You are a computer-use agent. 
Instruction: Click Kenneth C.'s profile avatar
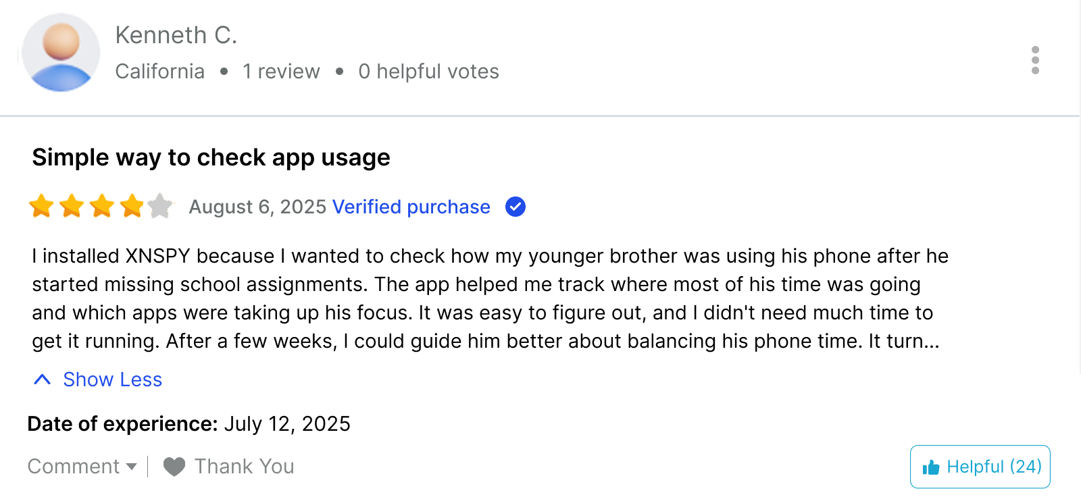[x=61, y=53]
